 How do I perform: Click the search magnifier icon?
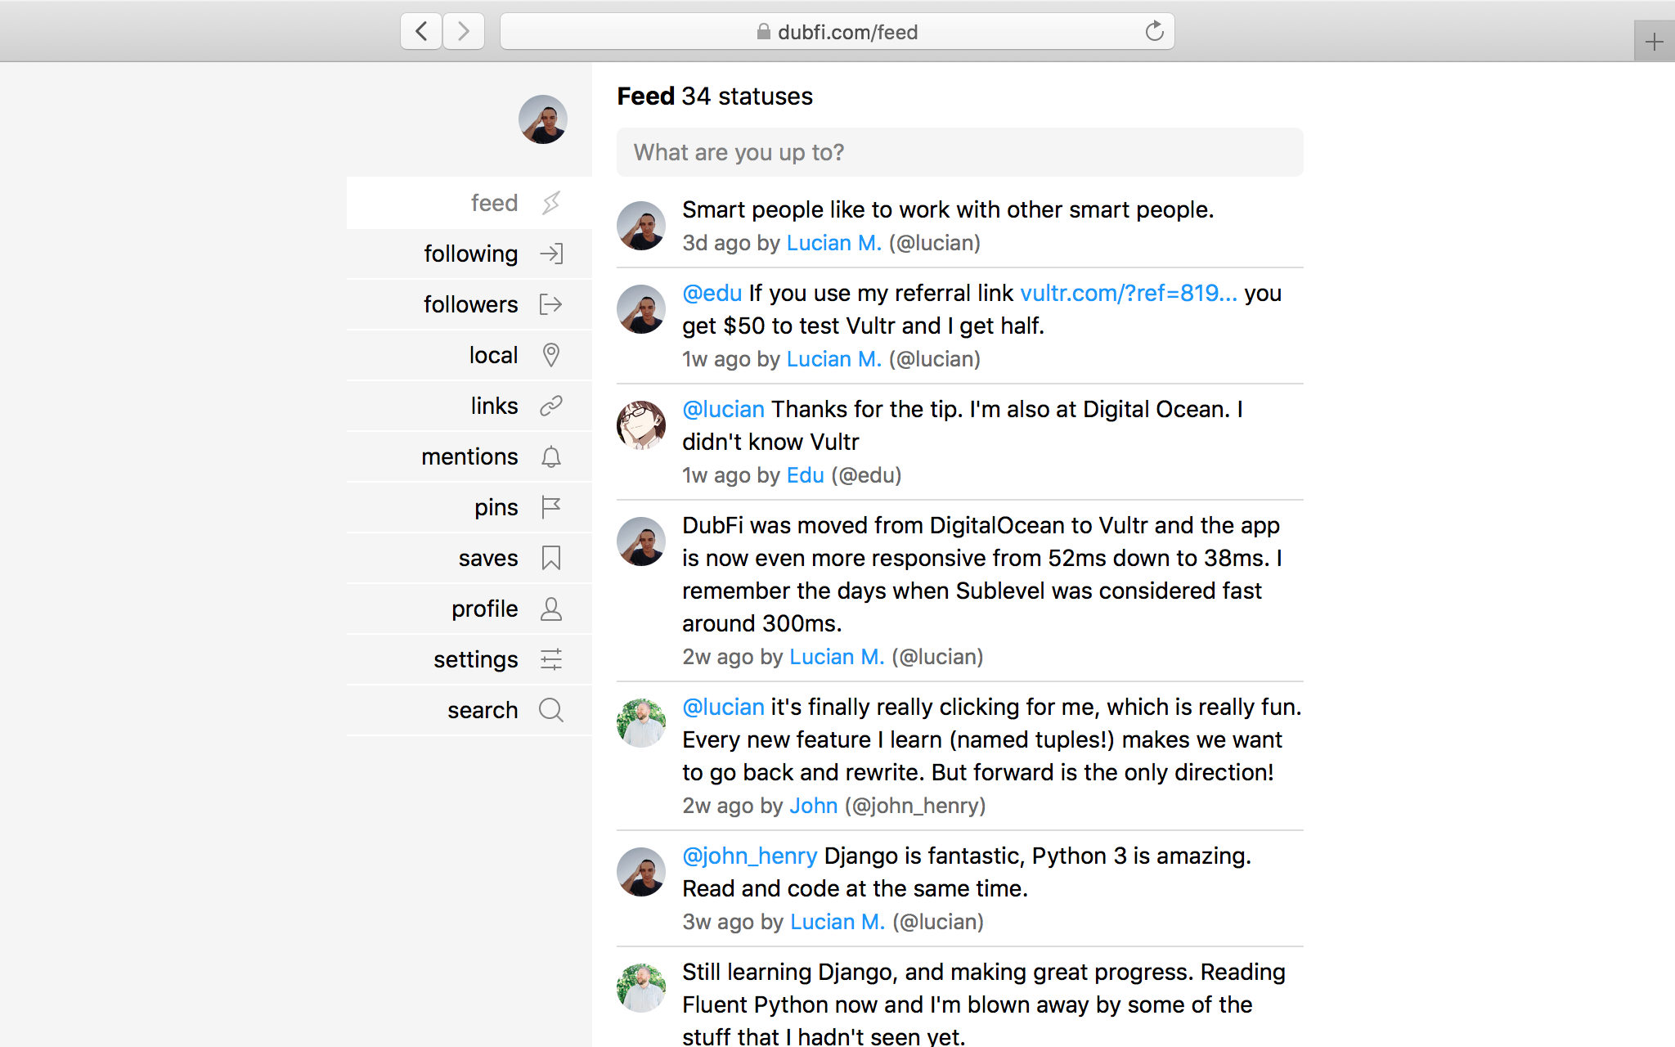[551, 710]
